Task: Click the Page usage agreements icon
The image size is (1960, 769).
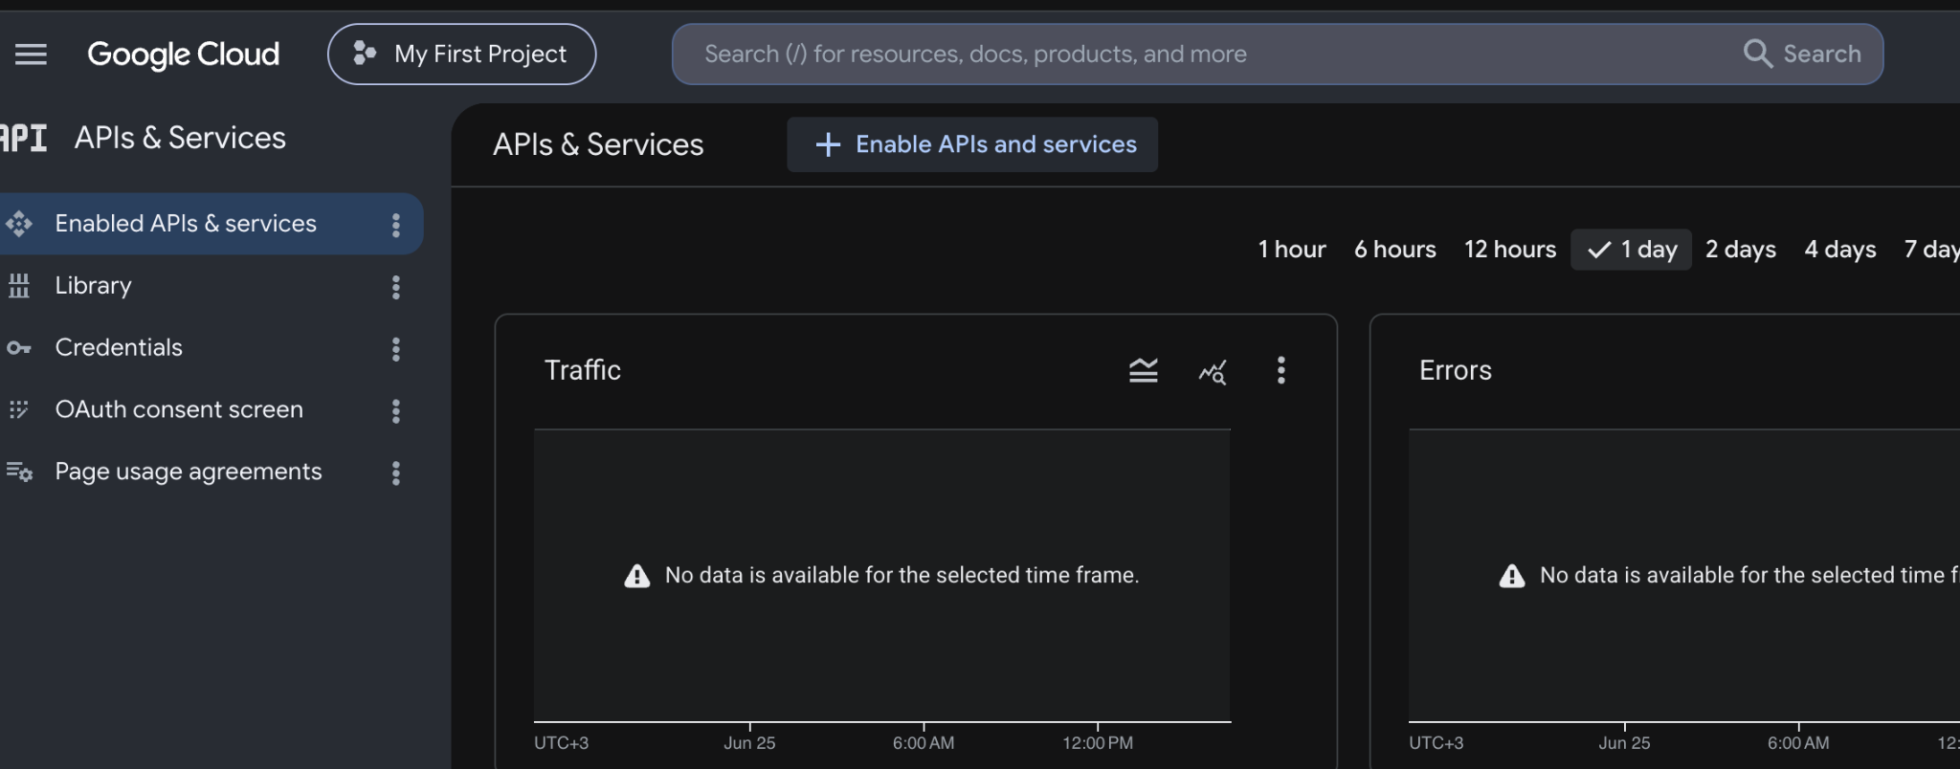Action: click(x=19, y=472)
